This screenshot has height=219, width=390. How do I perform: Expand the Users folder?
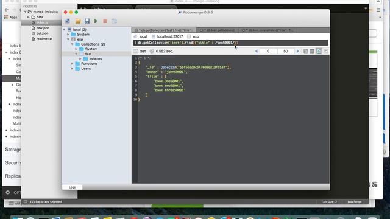(73, 69)
